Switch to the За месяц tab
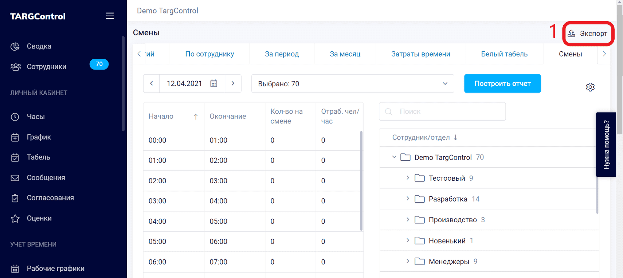 345,54
